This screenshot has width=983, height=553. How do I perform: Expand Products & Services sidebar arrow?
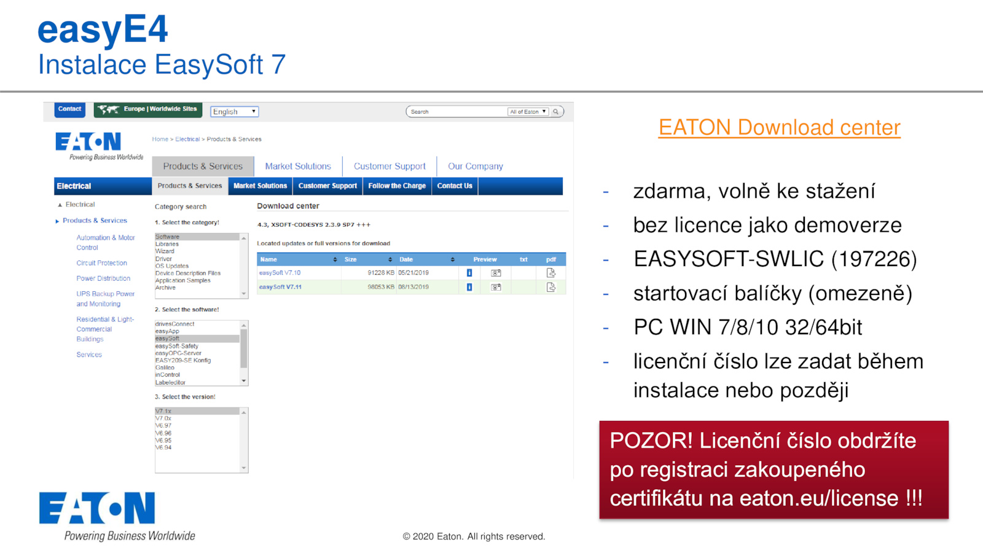click(x=57, y=221)
